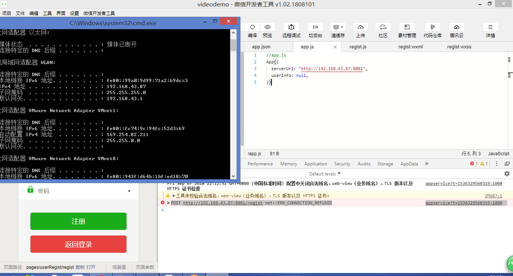513x276 pixels.
Task: Select the 场景值 status bar item
Action: 119,267
